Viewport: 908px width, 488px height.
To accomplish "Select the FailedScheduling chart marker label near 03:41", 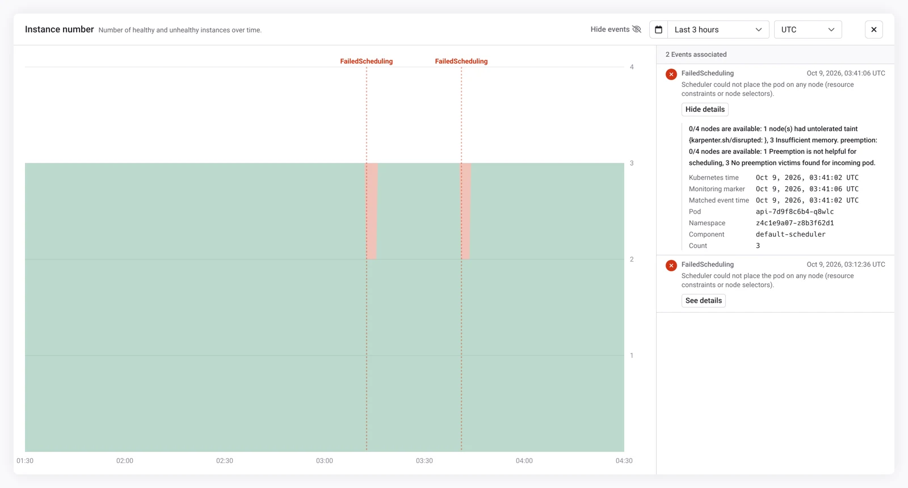I will point(461,61).
